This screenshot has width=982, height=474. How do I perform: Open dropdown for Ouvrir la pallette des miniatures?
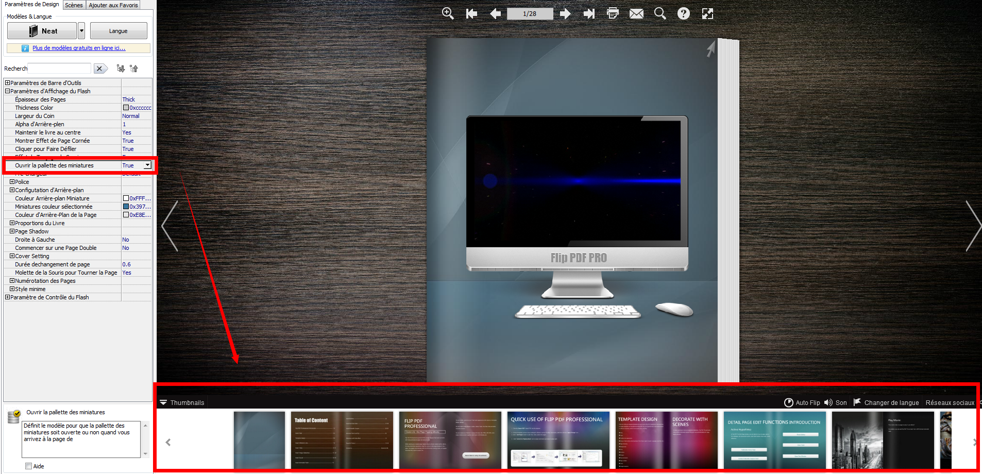pyautogui.click(x=147, y=165)
